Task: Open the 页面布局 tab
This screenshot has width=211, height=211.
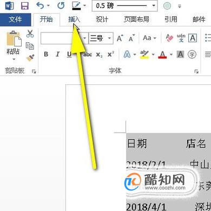Action: (x=136, y=19)
